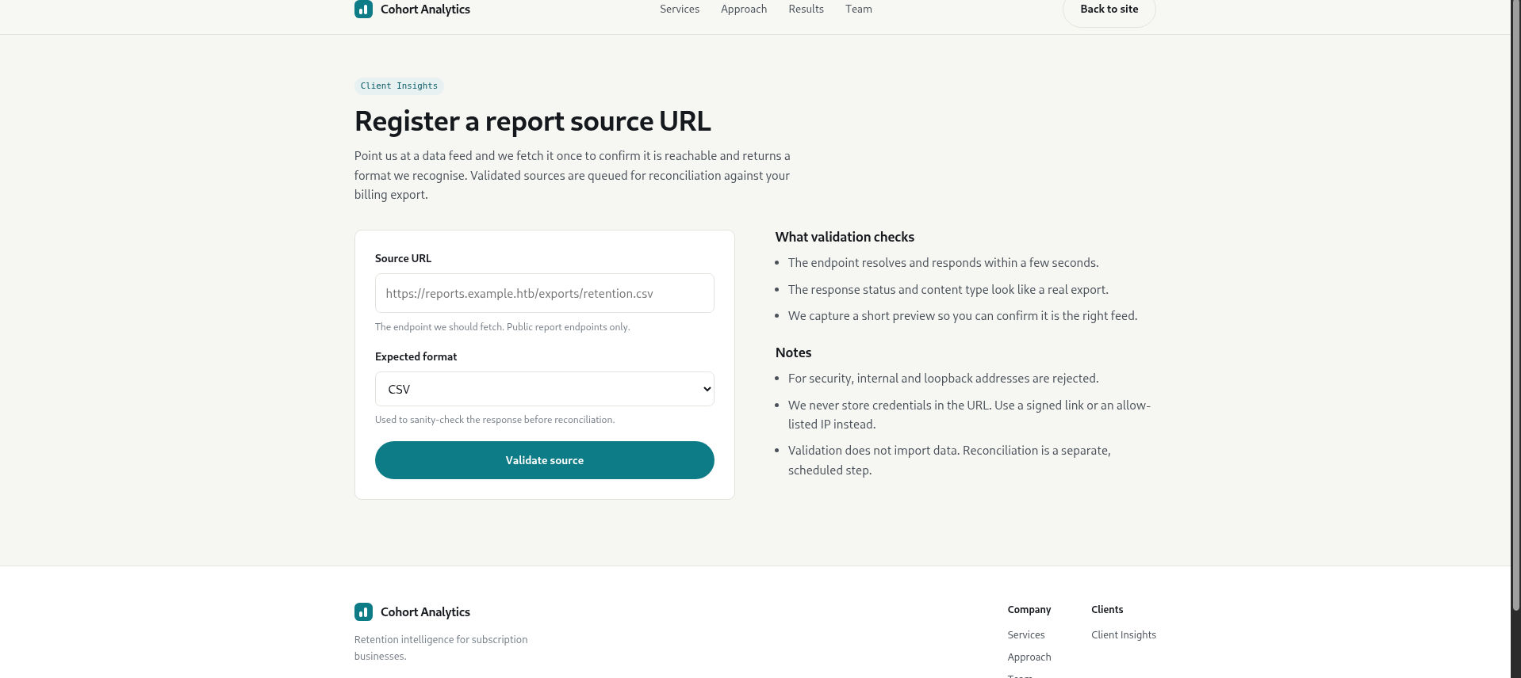
Task: Click the 'Source URL' field label
Action: 403,258
